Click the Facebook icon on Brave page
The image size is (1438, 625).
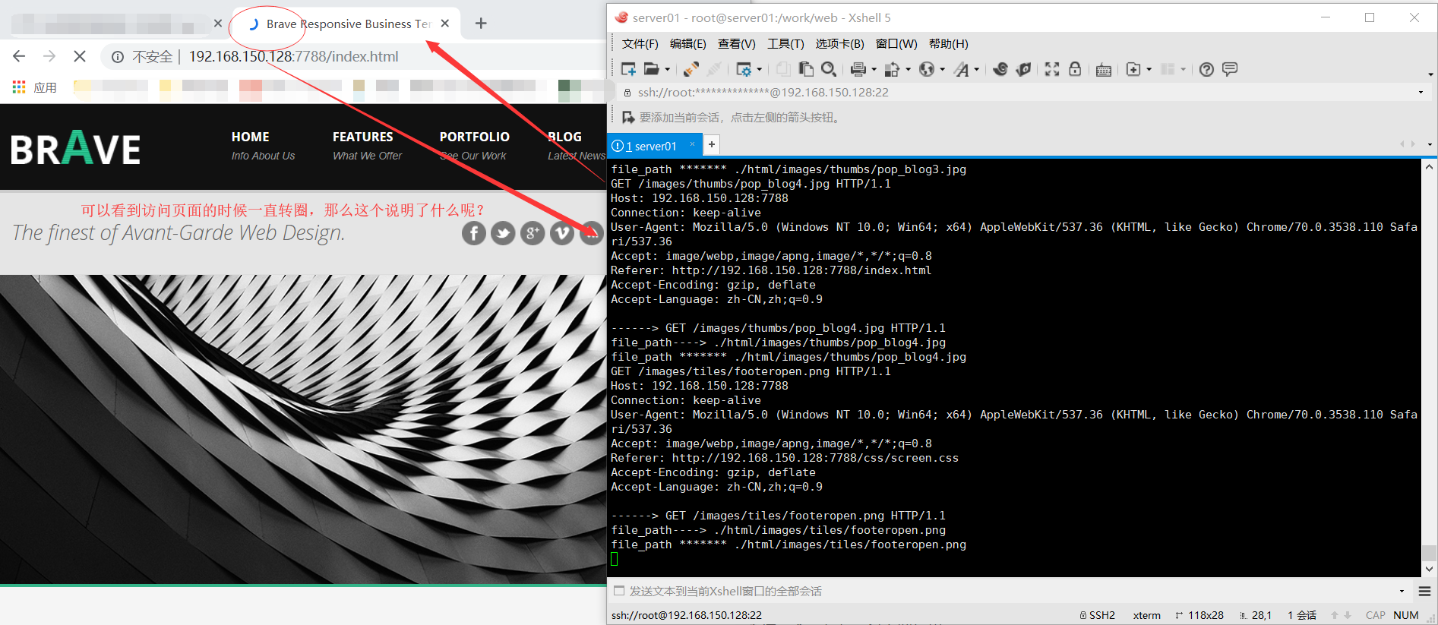coord(474,233)
